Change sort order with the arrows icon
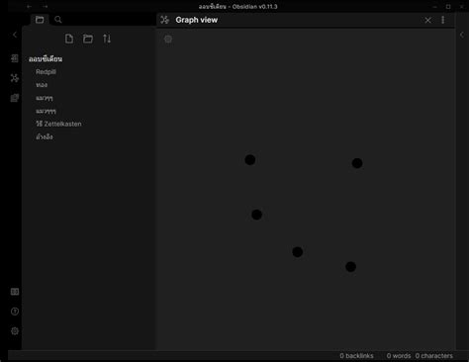 pos(107,39)
